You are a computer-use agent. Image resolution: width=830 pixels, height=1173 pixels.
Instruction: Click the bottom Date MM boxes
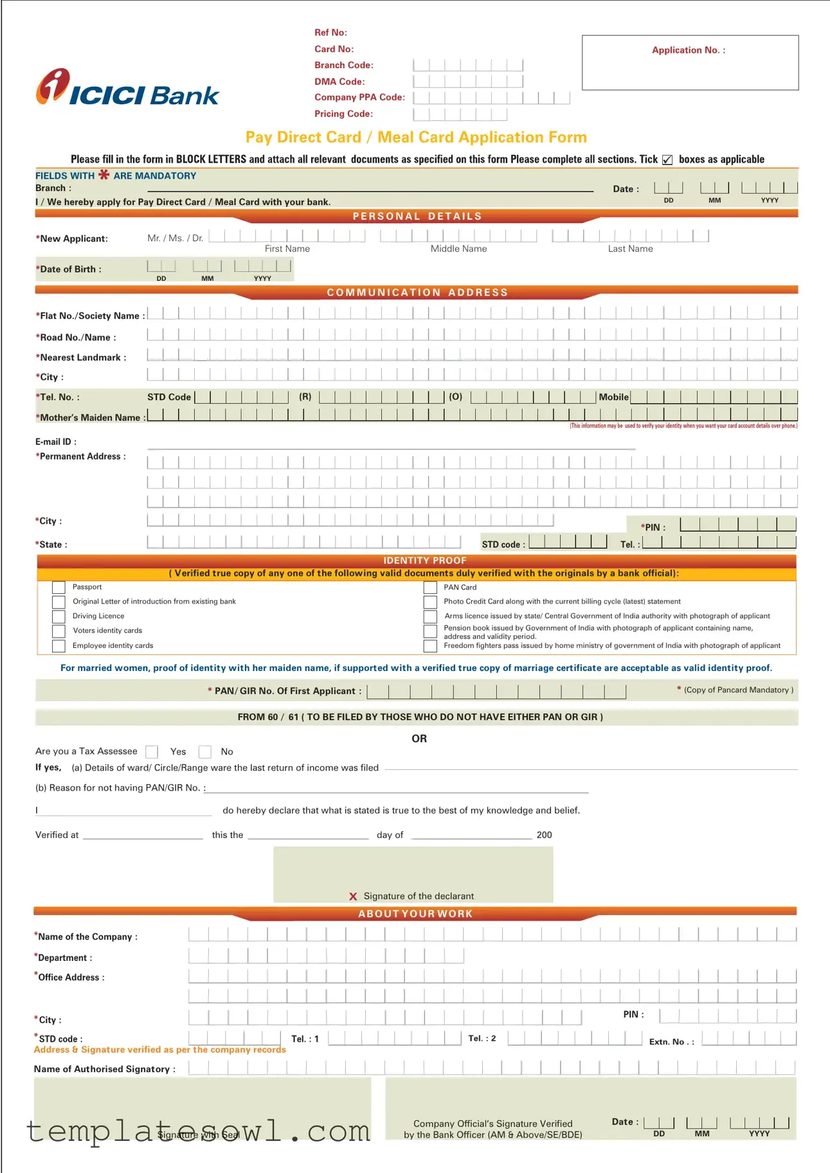click(701, 1123)
